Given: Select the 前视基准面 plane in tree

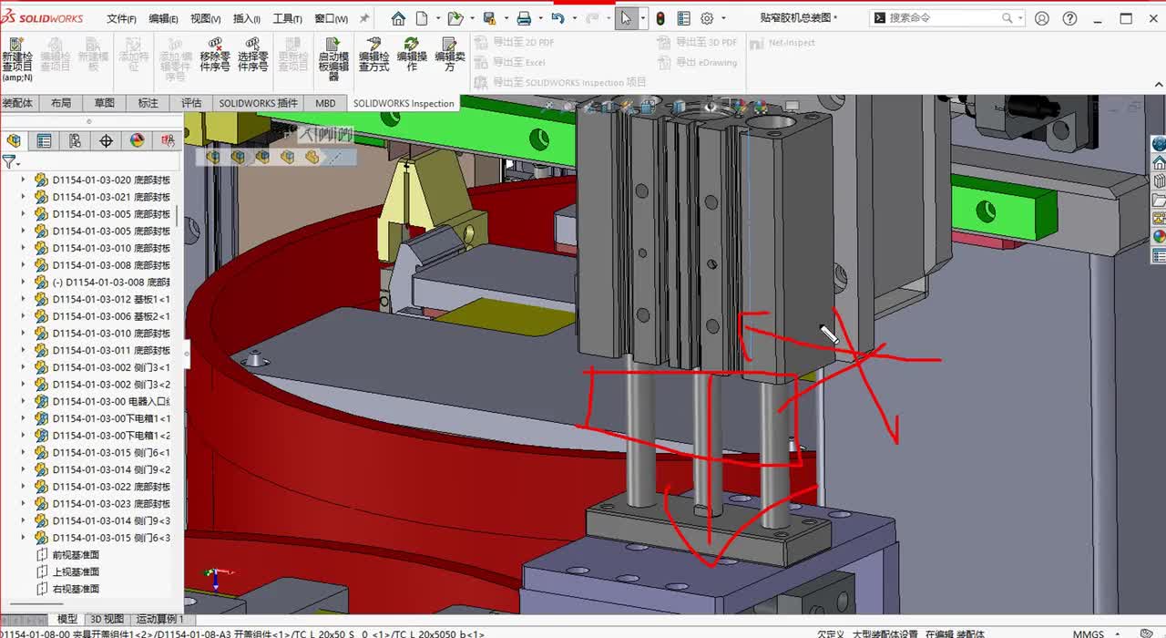Looking at the screenshot, I should point(76,554).
